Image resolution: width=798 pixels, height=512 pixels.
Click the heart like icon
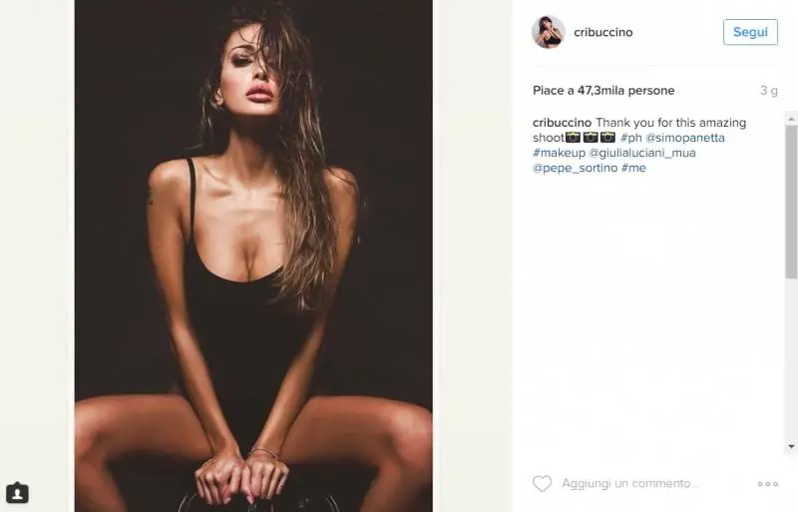click(x=542, y=483)
